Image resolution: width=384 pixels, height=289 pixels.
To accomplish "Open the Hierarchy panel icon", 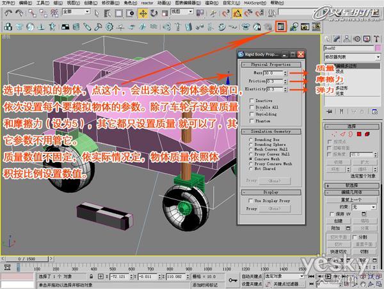I will [x=346, y=39].
